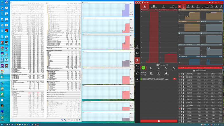Open Google Chrome desktop shortcut

(2, 72)
